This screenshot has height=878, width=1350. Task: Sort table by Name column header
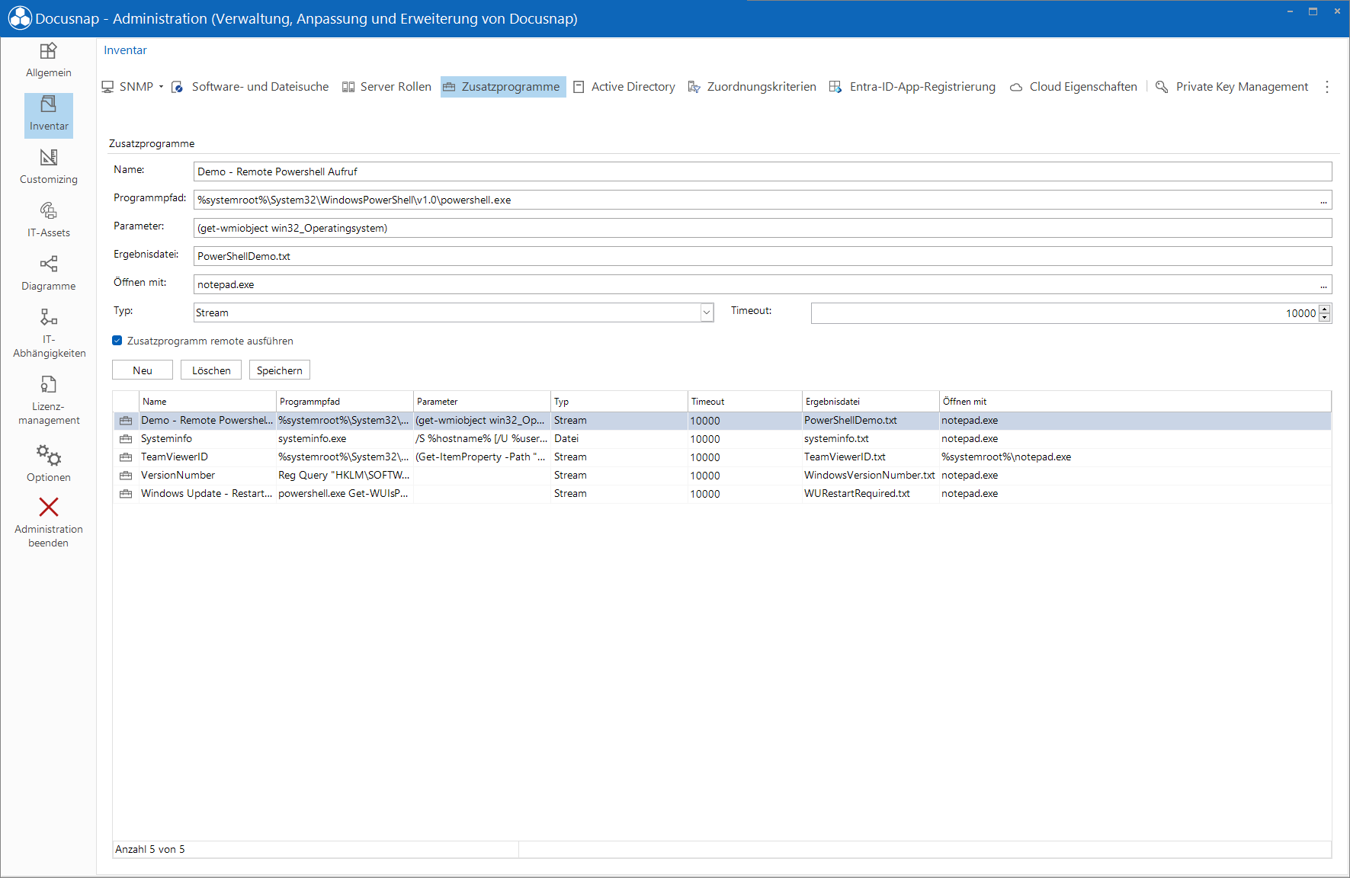pos(207,402)
